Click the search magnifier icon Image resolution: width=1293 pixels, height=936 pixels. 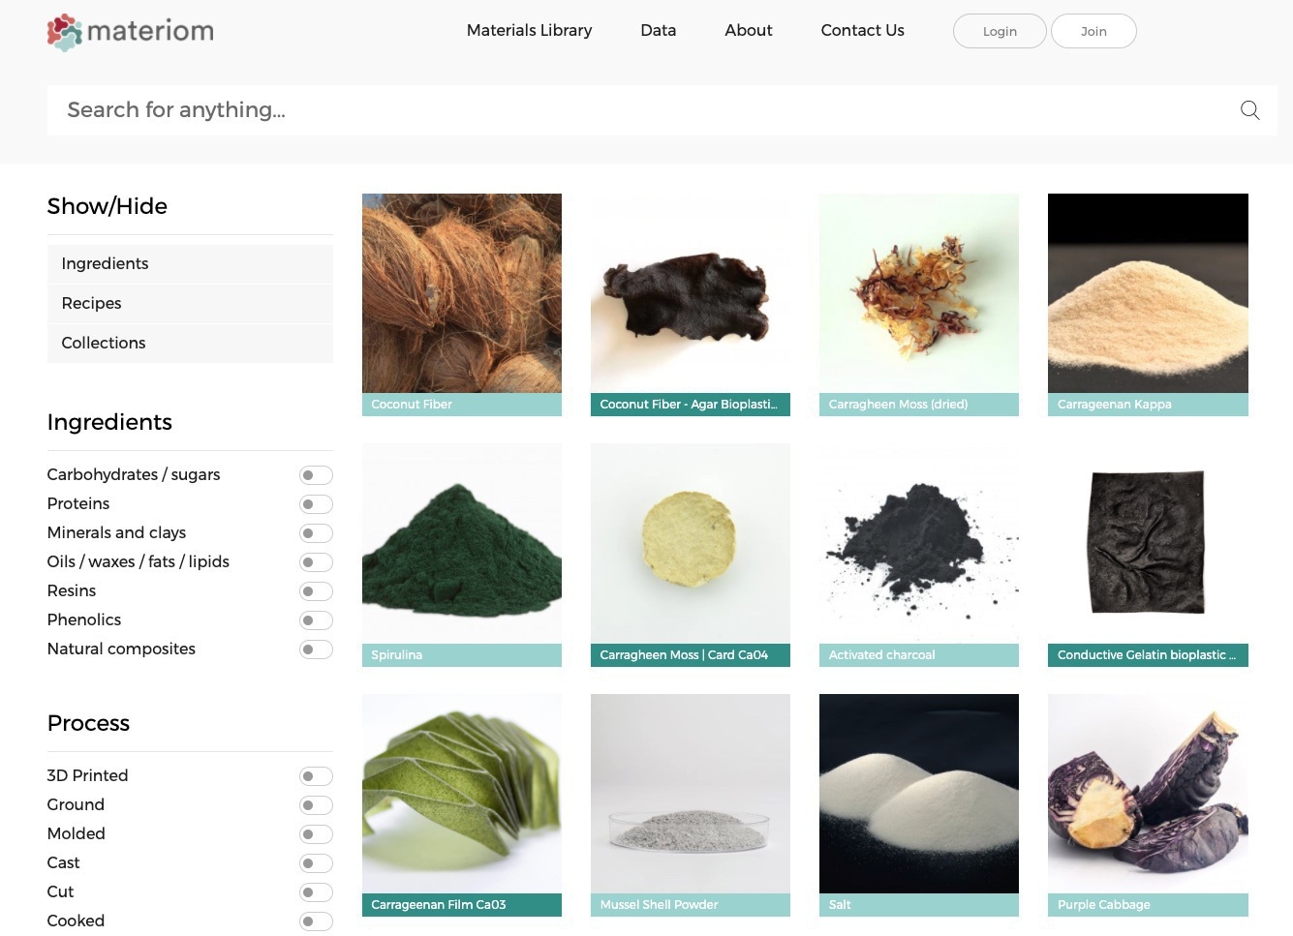point(1249,110)
